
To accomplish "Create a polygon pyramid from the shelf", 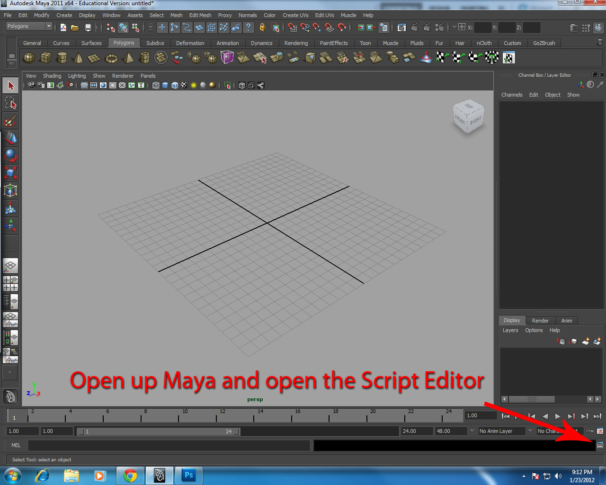I will (128, 58).
